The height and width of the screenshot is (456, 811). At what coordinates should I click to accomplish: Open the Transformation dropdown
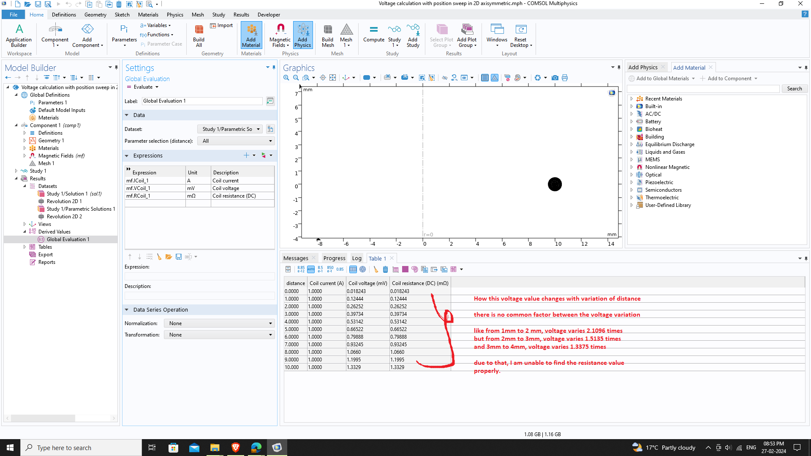tap(219, 335)
